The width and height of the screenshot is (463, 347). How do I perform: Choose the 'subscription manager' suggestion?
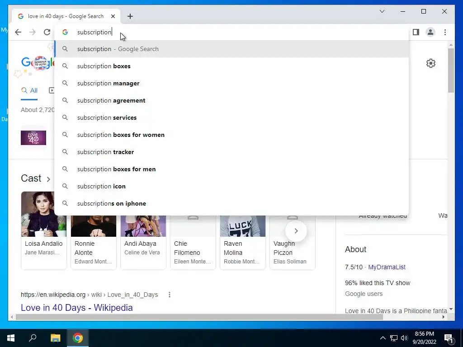pos(232,83)
